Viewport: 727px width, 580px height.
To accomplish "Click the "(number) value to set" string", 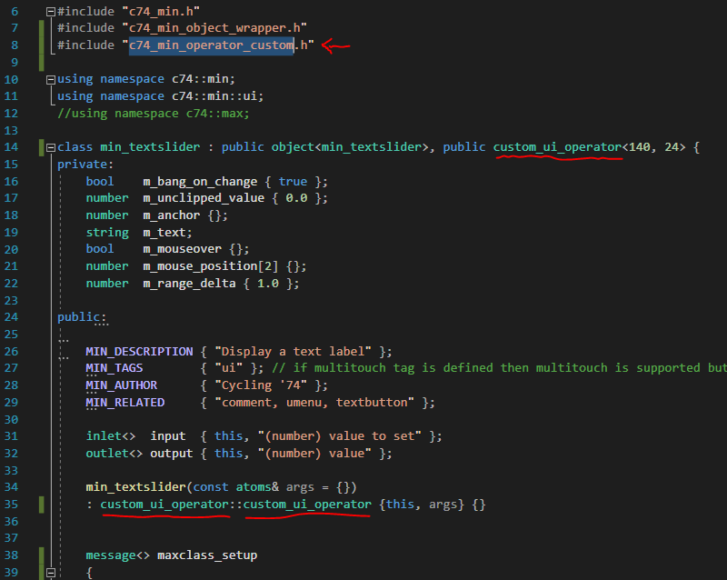I will (x=339, y=436).
